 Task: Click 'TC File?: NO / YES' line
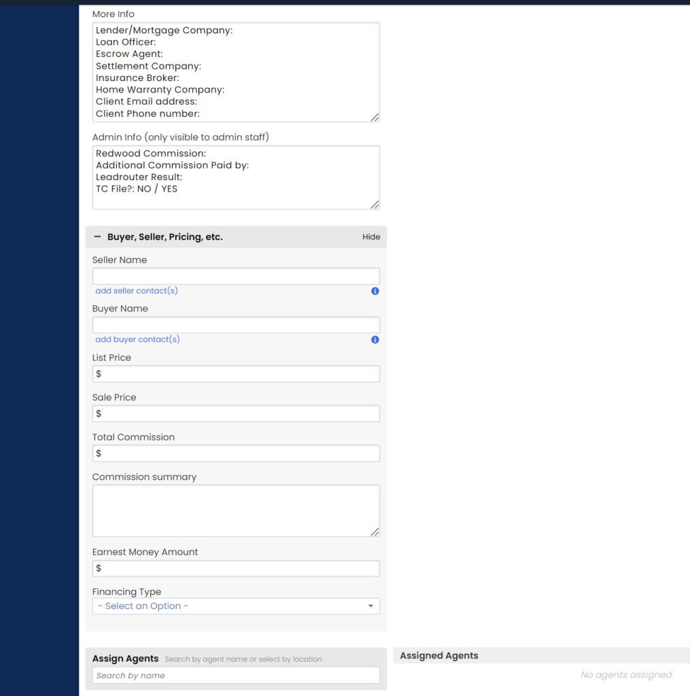[x=137, y=189]
